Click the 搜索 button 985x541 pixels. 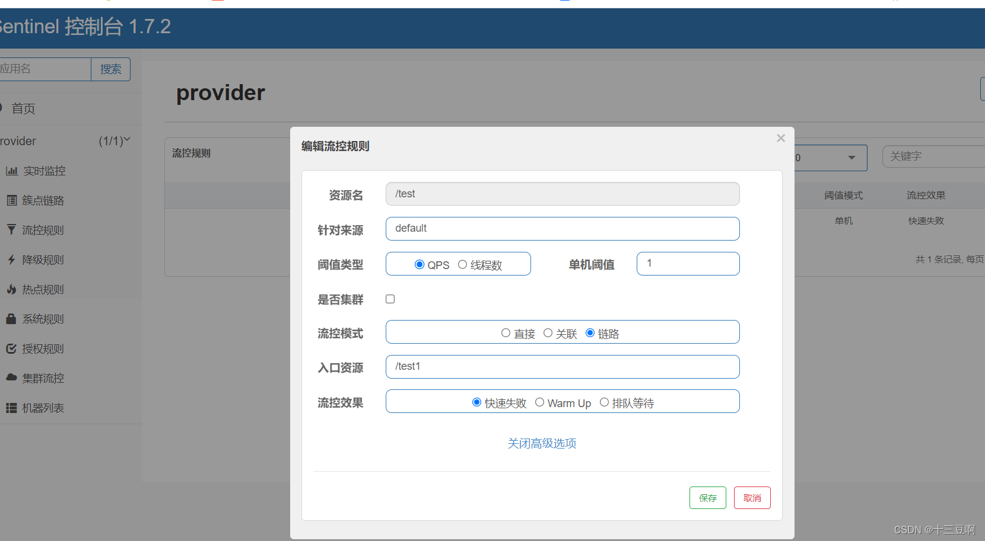pos(110,69)
